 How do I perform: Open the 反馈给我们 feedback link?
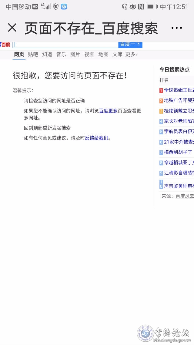pos(97,138)
